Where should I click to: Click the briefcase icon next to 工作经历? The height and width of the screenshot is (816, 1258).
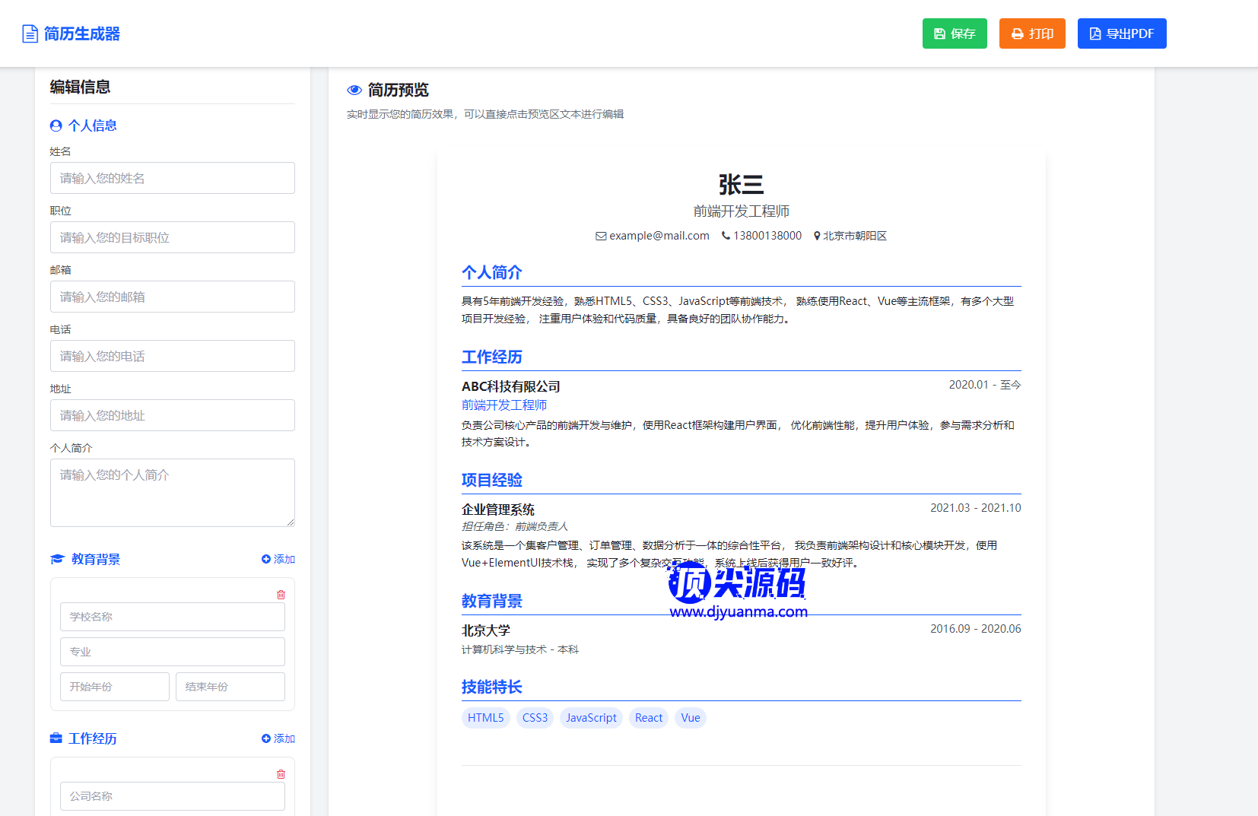click(x=56, y=738)
